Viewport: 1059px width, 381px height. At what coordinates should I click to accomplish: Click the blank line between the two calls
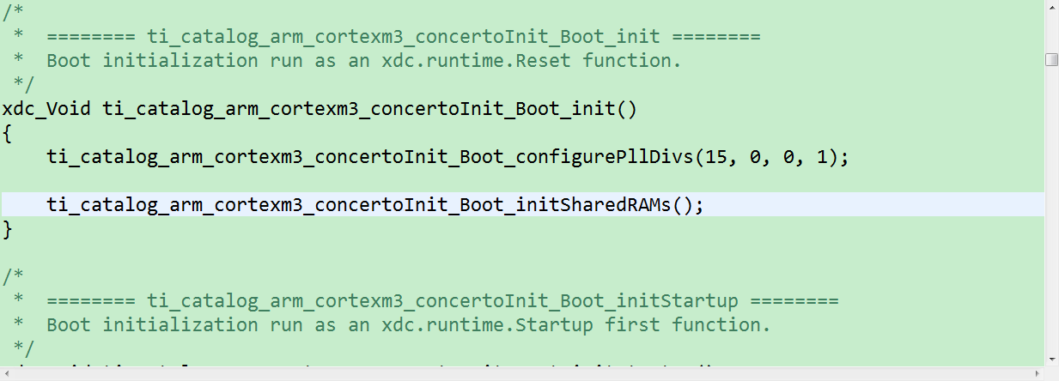pyautogui.click(x=522, y=181)
